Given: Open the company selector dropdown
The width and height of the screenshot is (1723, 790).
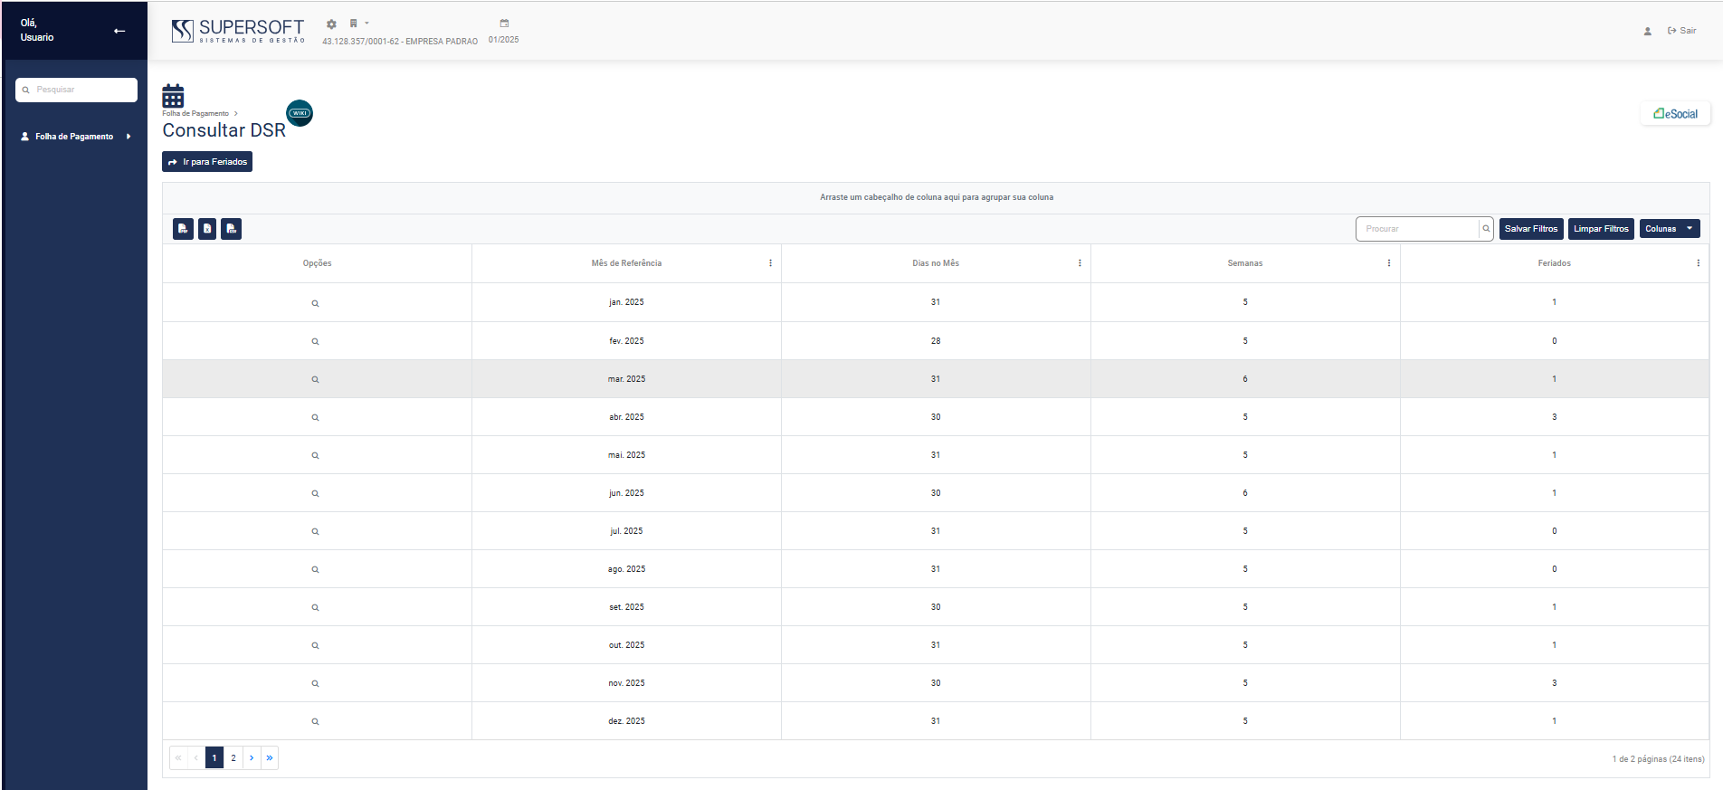Looking at the screenshot, I should pos(357,24).
